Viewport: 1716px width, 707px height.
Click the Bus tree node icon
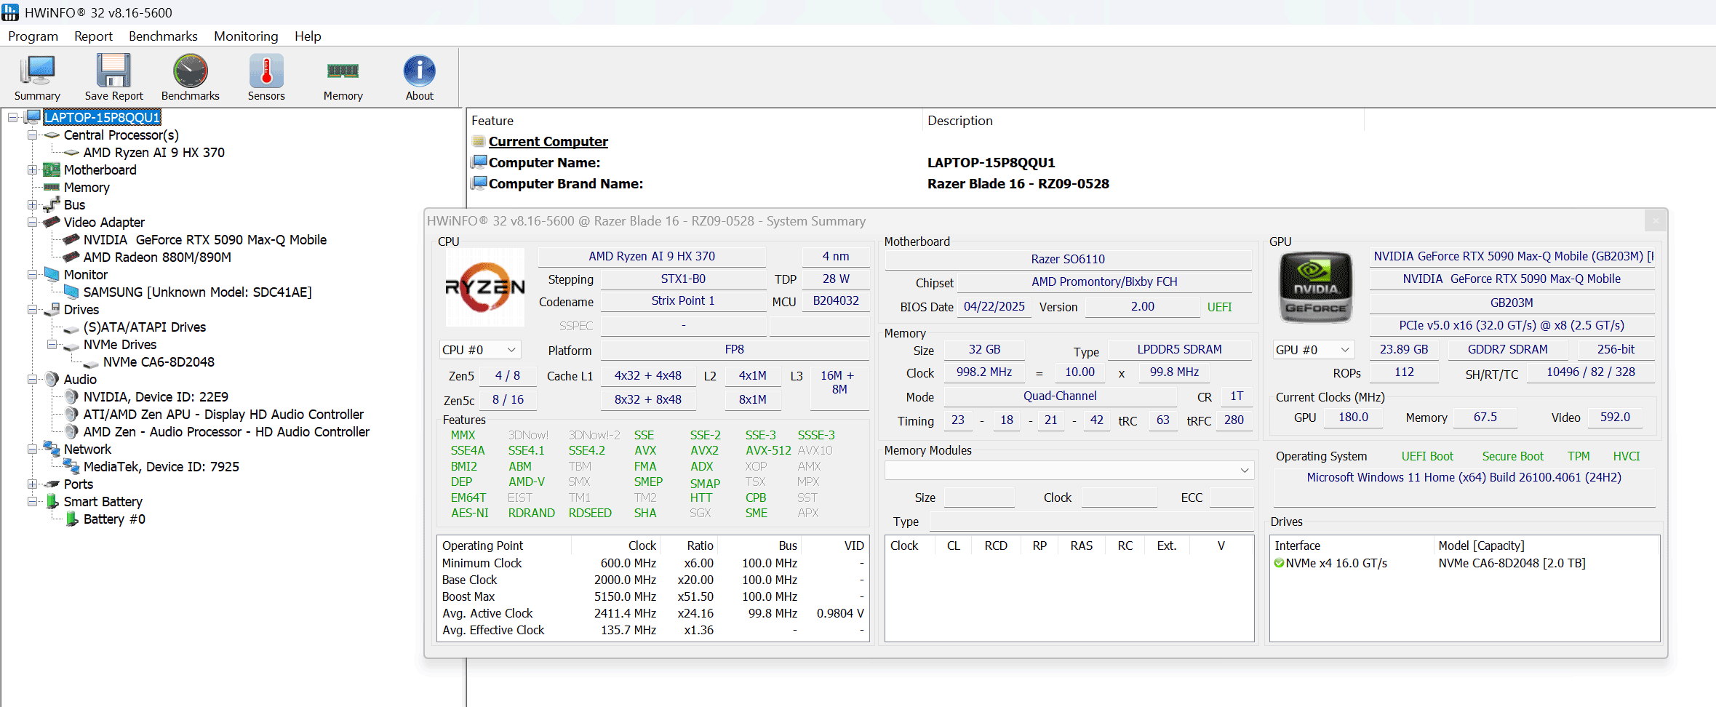click(52, 204)
